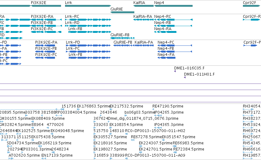Select EST EK075438.5prime

pos(48,137)
